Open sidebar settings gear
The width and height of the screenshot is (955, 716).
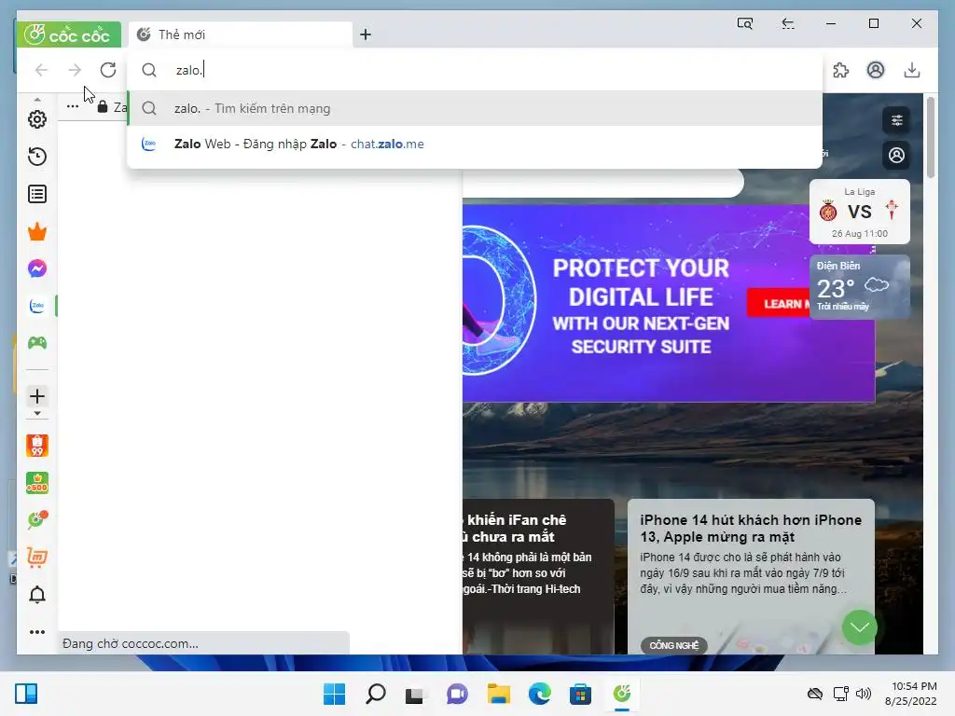37,119
